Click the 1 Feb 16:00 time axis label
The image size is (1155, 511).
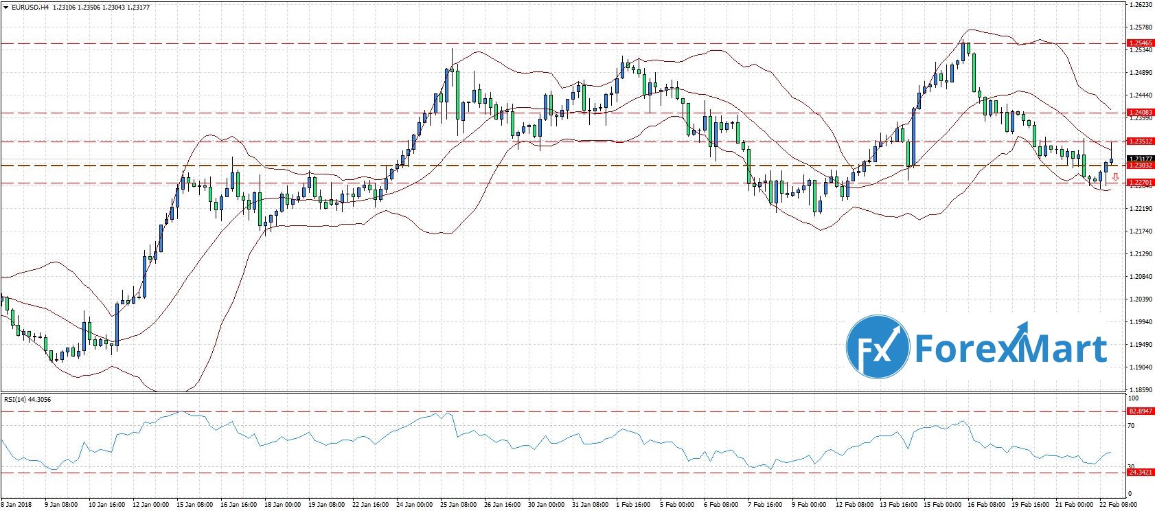pos(634,505)
